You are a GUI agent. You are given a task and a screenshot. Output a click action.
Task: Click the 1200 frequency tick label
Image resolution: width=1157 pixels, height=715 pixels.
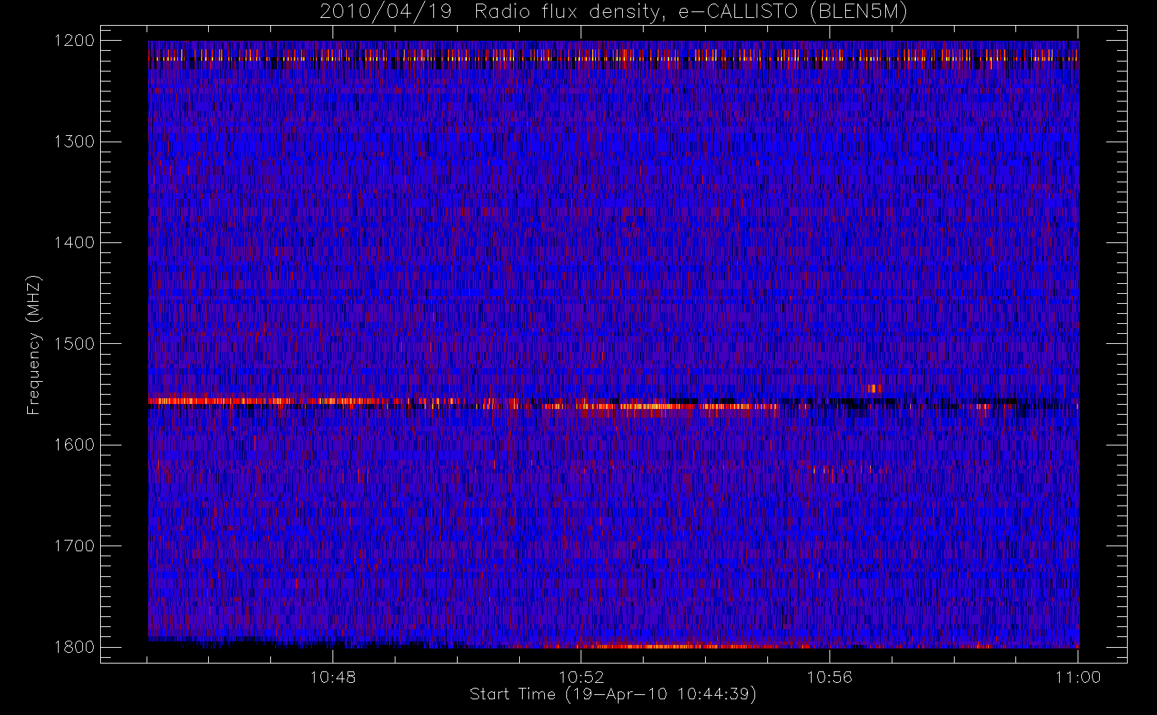74,41
